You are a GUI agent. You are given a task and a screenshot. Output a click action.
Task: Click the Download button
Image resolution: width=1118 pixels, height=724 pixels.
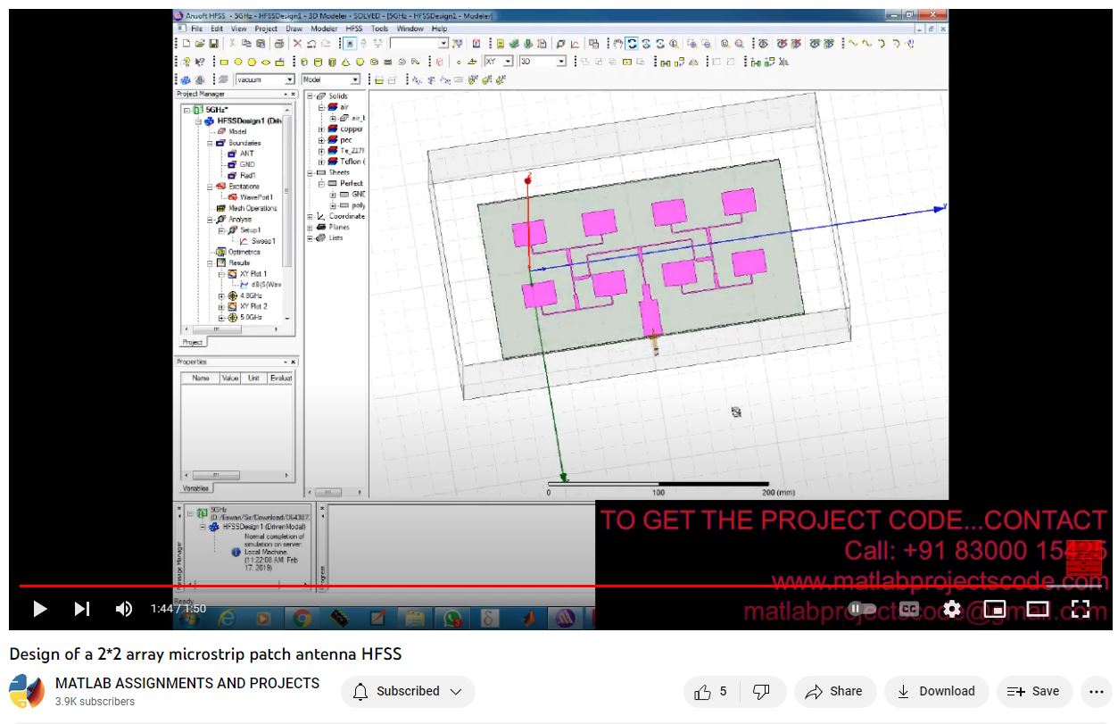pyautogui.click(x=936, y=691)
